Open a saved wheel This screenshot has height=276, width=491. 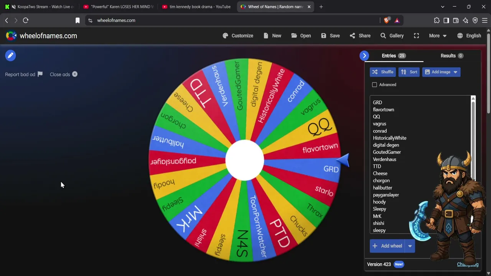click(301, 36)
